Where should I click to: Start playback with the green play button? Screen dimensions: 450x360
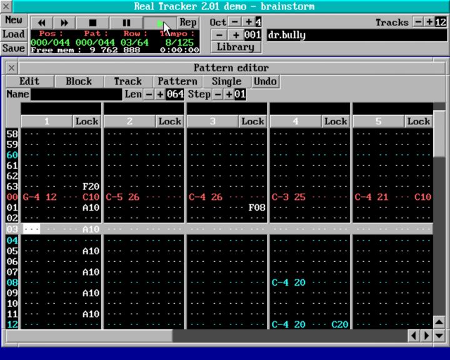coord(160,22)
